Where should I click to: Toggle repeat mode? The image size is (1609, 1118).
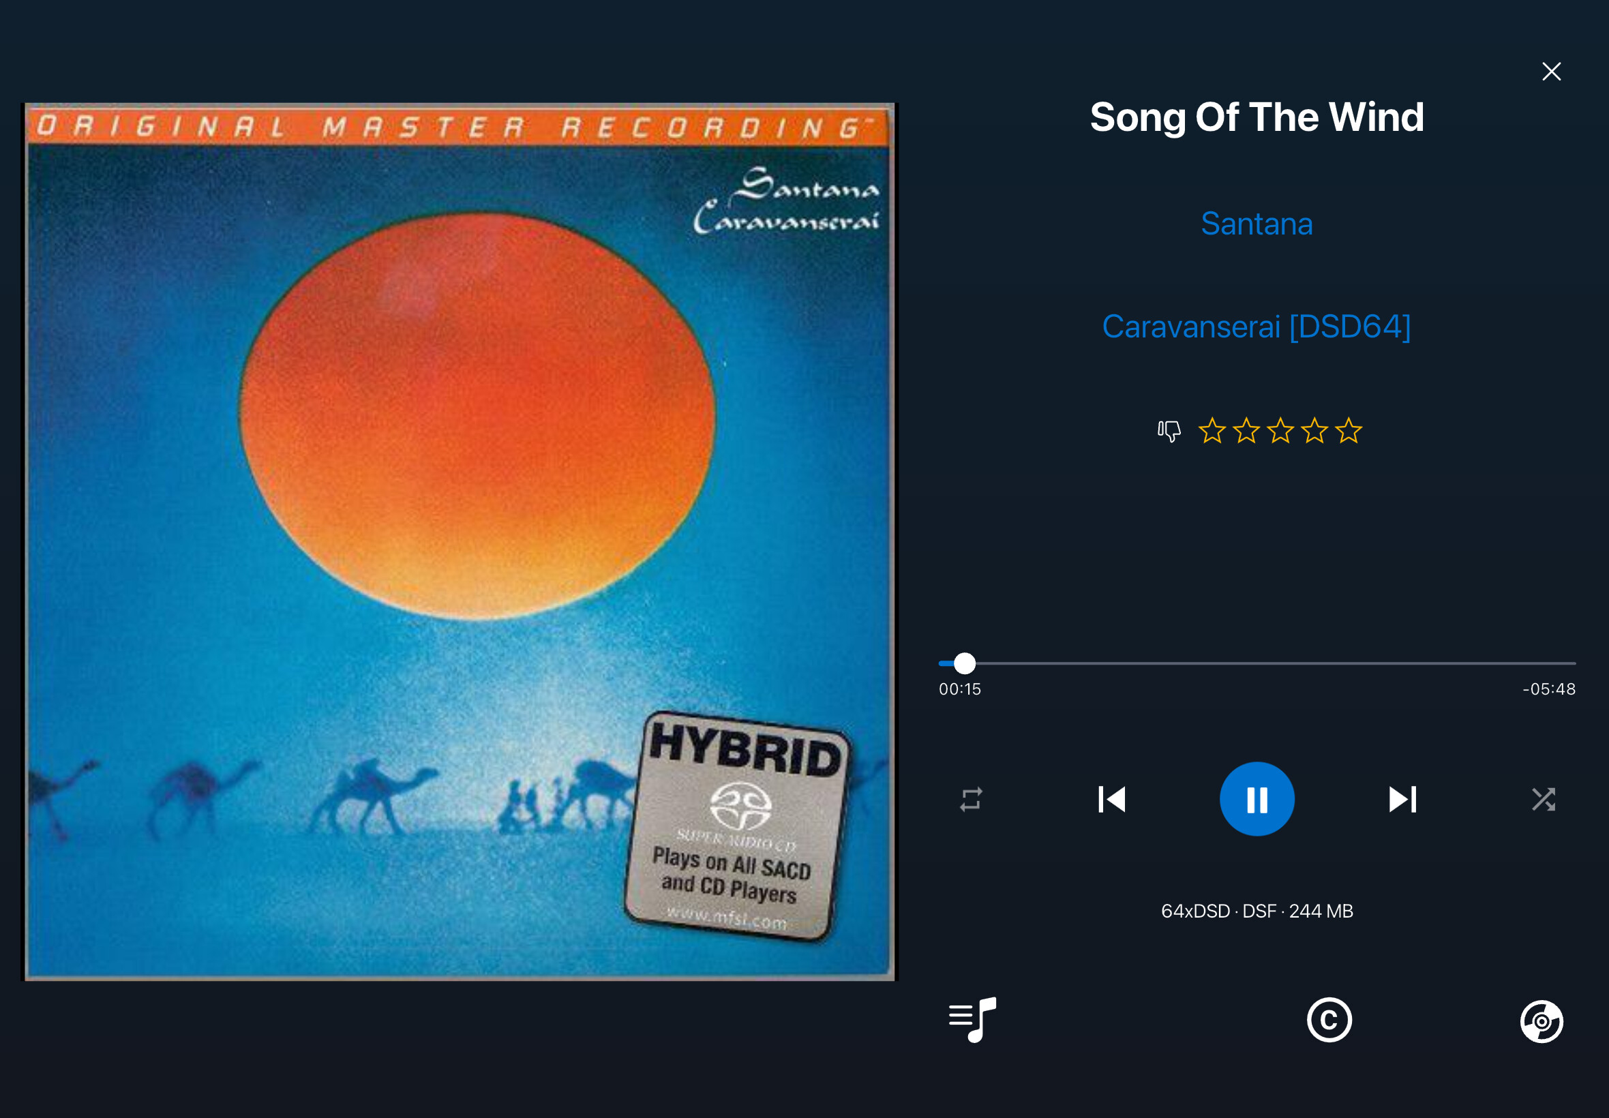pyautogui.click(x=971, y=799)
